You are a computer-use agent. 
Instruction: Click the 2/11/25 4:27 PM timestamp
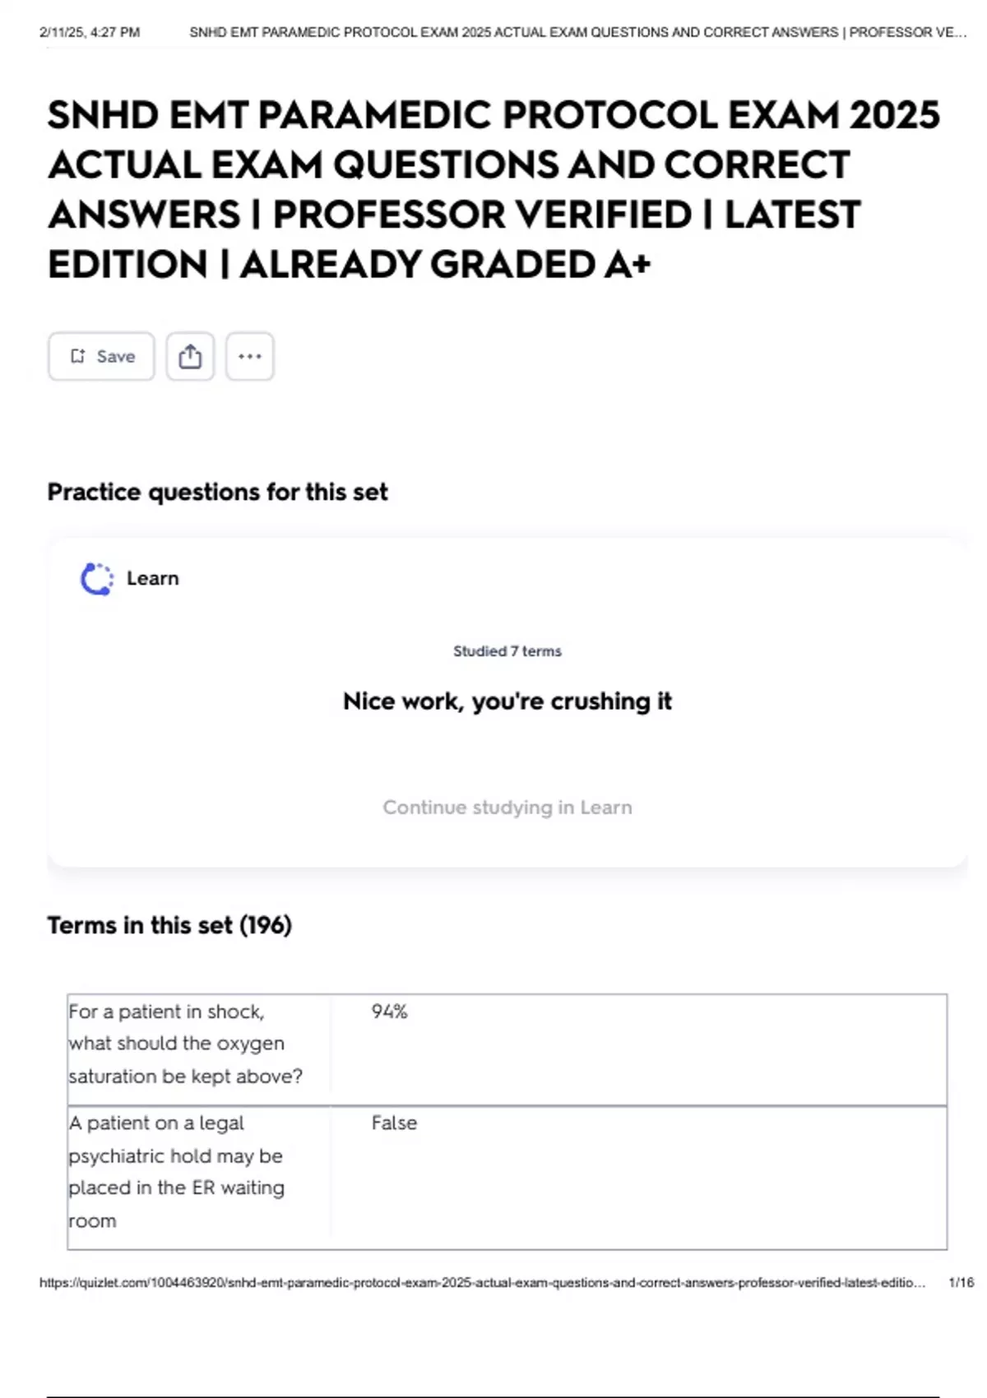(90, 33)
